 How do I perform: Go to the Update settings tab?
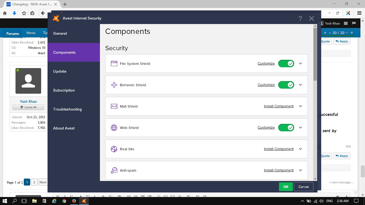(x=74, y=71)
